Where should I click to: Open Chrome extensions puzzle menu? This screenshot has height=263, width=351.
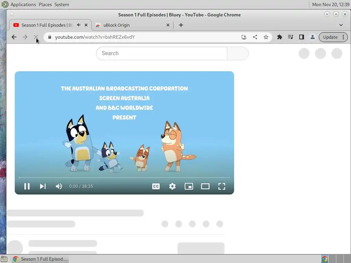click(280, 37)
